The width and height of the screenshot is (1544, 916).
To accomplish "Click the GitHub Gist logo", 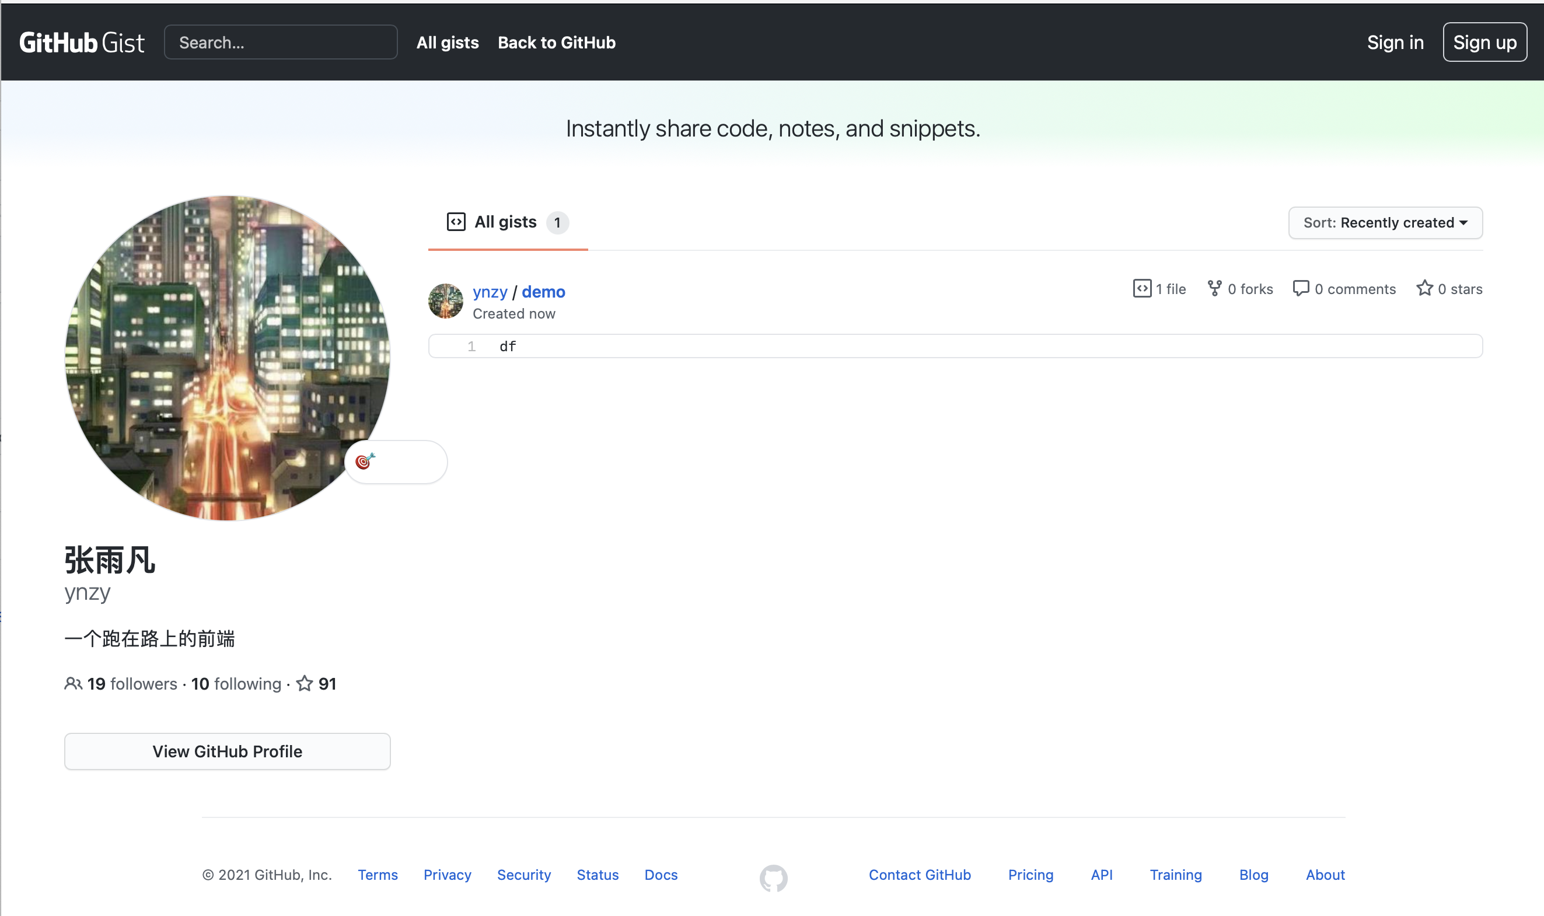I will (x=82, y=43).
